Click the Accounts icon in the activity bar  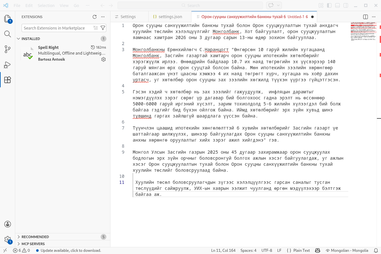tap(8, 224)
